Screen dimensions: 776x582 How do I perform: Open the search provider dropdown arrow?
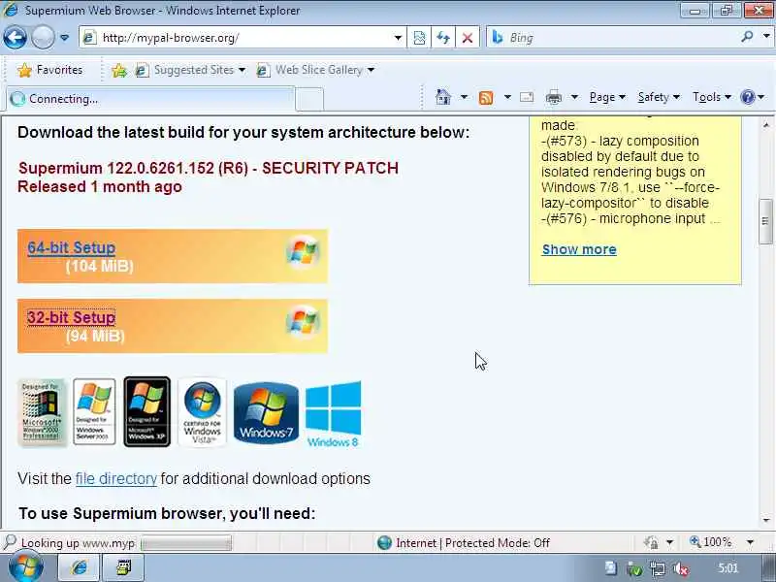point(766,37)
